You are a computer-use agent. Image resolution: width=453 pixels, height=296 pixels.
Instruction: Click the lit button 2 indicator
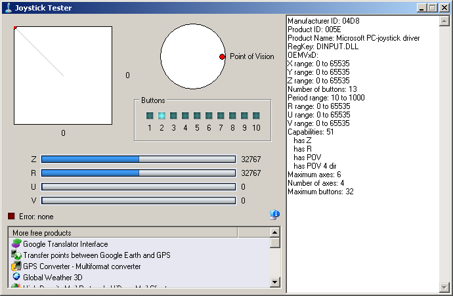point(162,116)
